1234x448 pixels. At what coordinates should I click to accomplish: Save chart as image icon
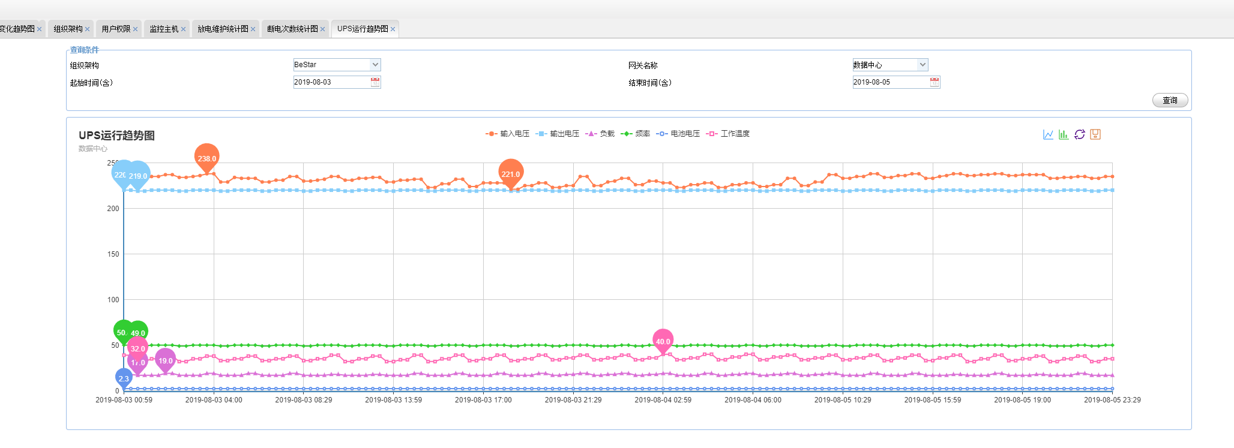1095,134
